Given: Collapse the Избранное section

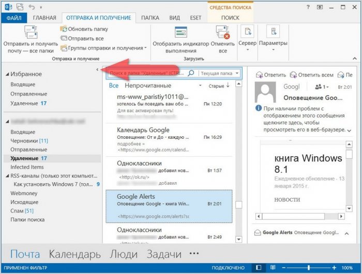Looking at the screenshot, I should coord(7,74).
